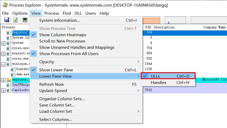The image size is (227, 128).
Task: Click PID value 7932
Action: pyautogui.click(x=148, y=90)
